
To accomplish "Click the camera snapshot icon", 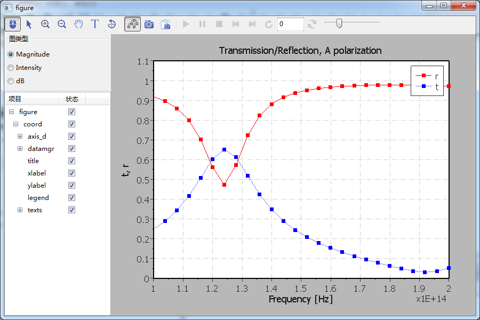I will pyautogui.click(x=149, y=24).
